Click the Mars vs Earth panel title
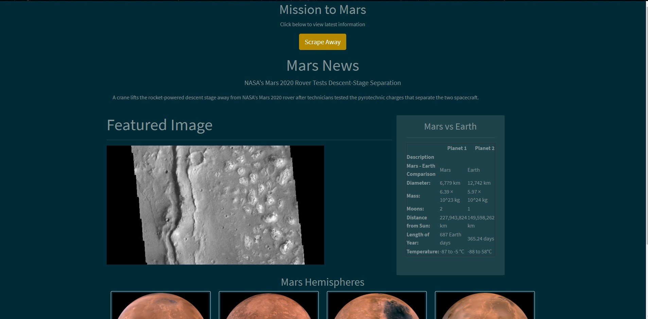Screen dimensions: 648x319 (450, 127)
